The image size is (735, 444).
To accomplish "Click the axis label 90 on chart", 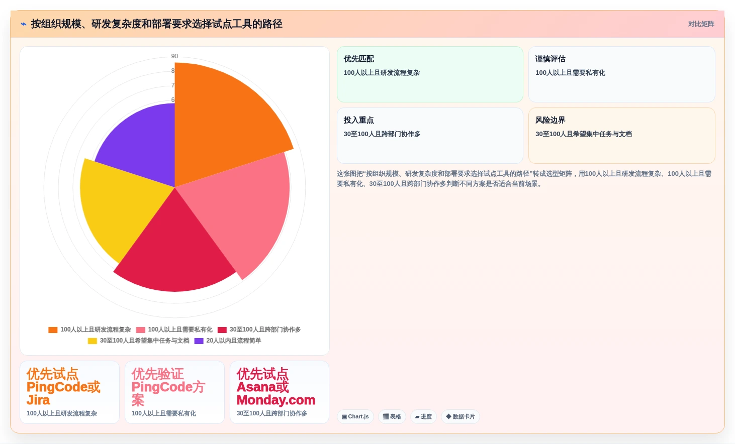I will [174, 56].
